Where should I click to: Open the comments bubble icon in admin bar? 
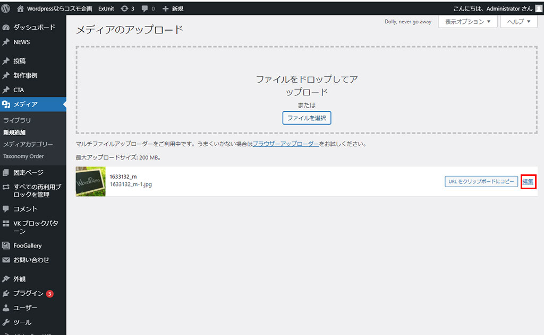tap(145, 8)
